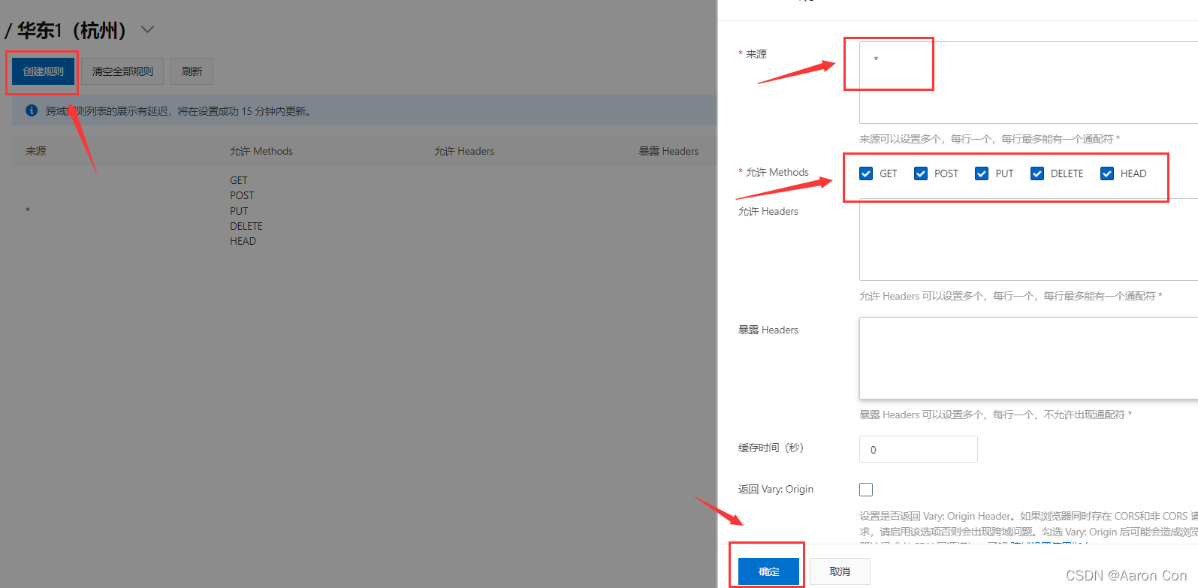This screenshot has height=588, width=1198.
Task: Uncheck the GET method checkbox
Action: pyautogui.click(x=866, y=173)
